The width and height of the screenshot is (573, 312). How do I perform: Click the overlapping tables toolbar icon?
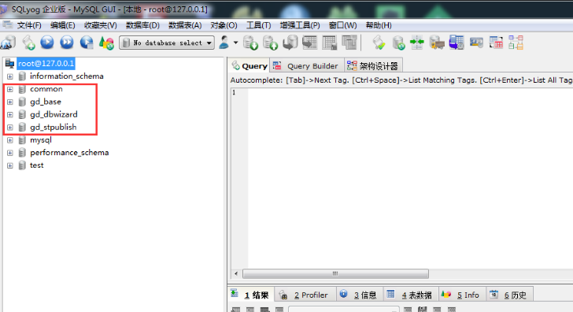pos(349,43)
